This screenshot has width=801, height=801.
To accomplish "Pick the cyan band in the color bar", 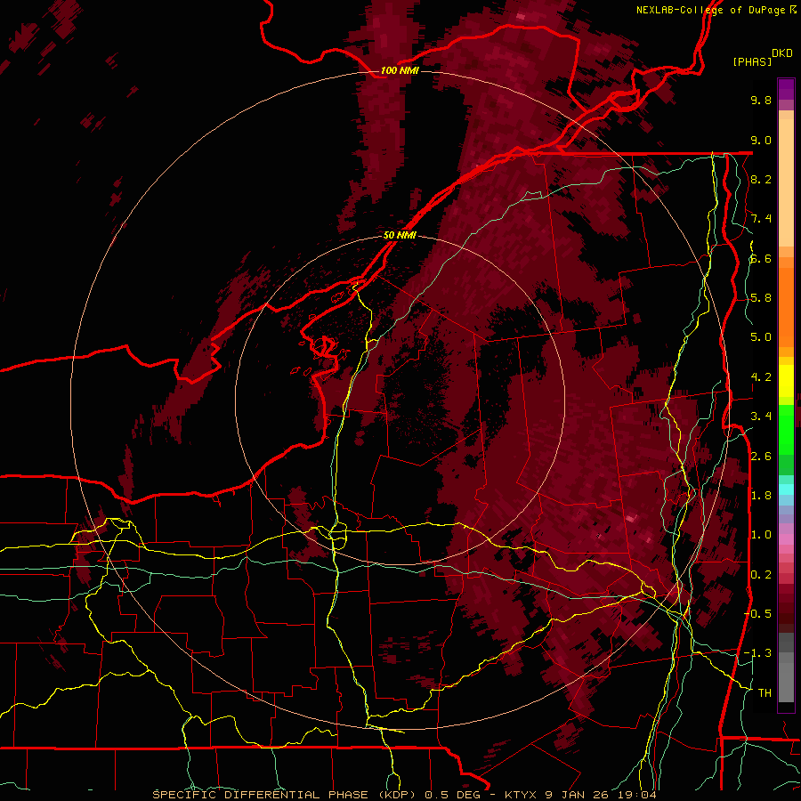I will coord(786,489).
